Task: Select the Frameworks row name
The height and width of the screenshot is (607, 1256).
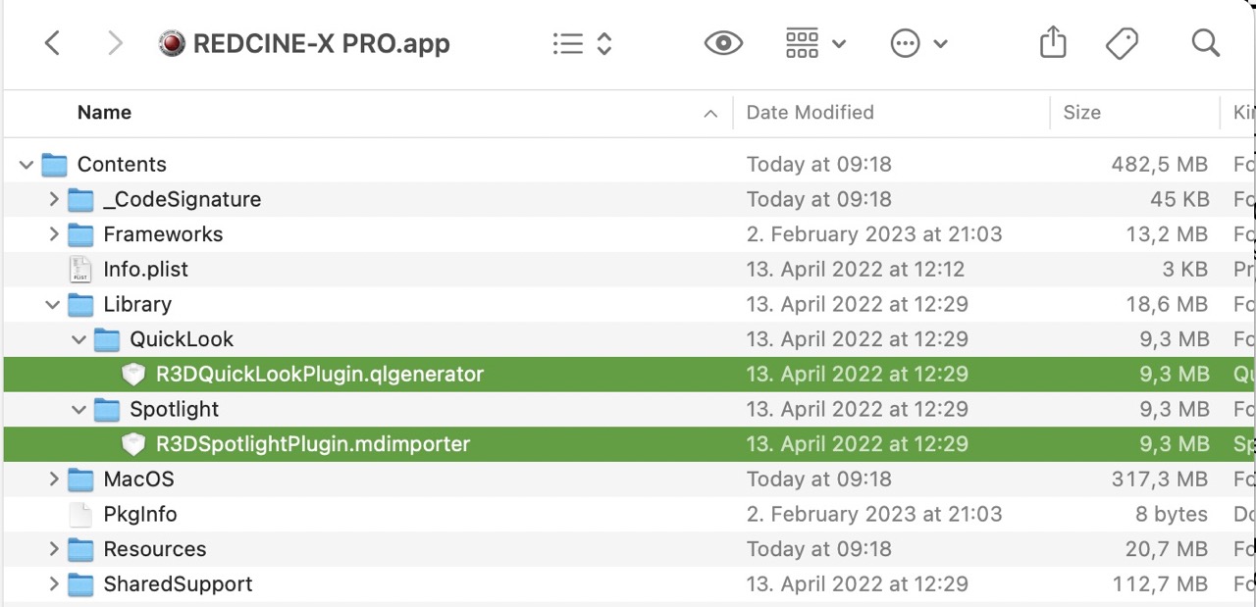Action: 163,234
